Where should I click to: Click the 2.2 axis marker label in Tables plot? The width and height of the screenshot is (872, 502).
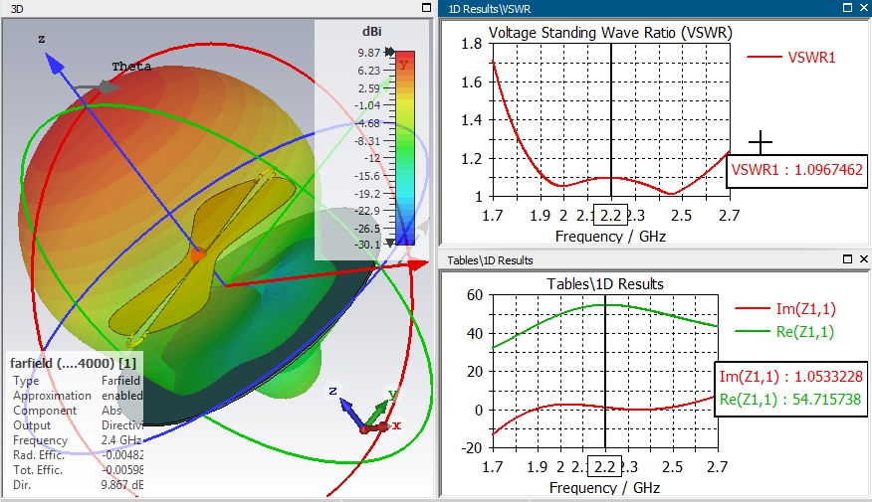click(x=605, y=466)
